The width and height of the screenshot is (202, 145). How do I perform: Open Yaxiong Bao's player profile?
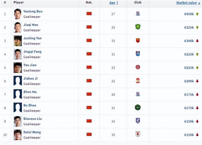click(33, 11)
